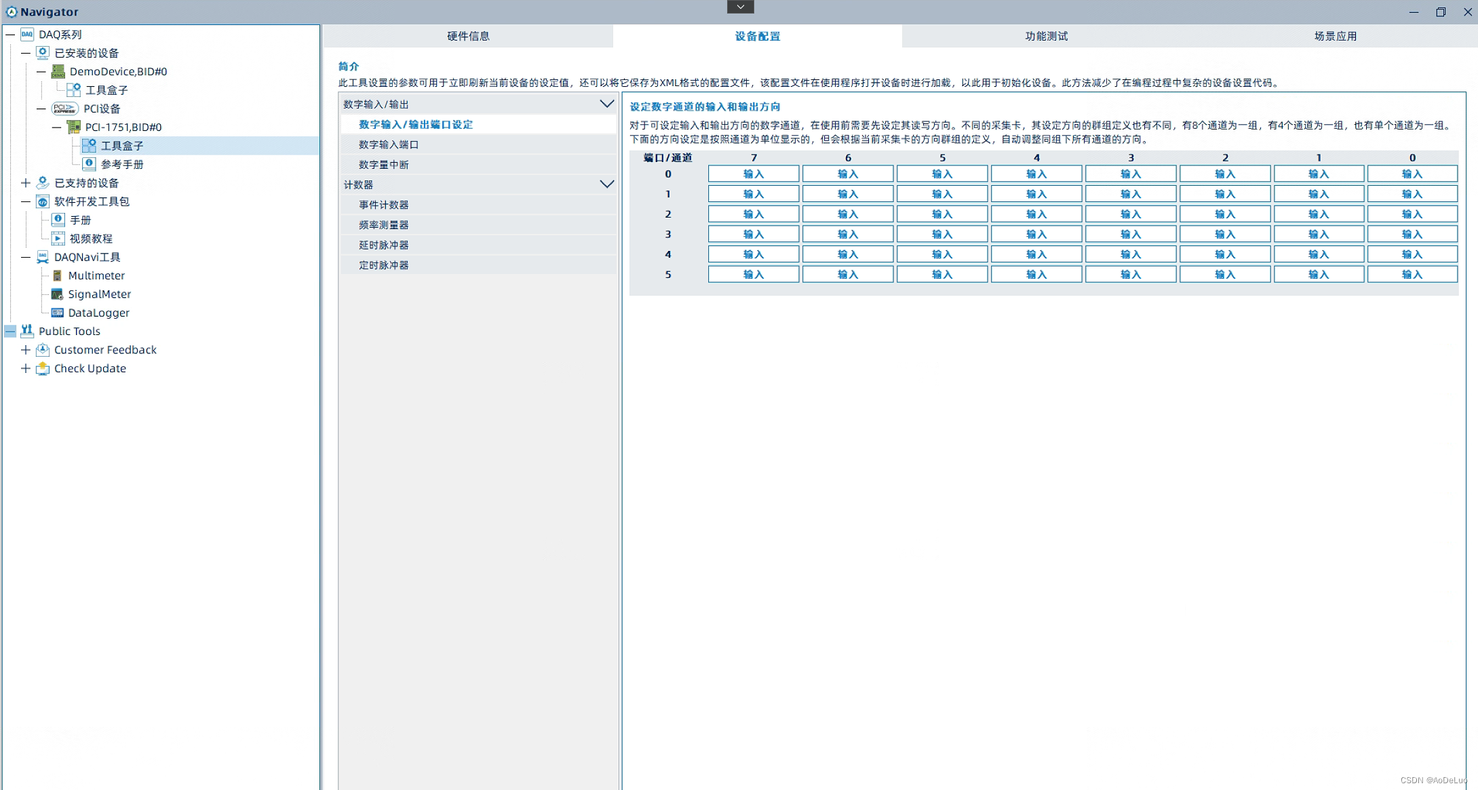Toggle port 1 channel 6 direction
The image size is (1478, 790).
pos(848,194)
